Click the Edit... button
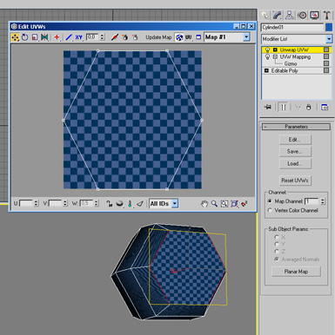This screenshot has height=335, width=335. pos(295,140)
